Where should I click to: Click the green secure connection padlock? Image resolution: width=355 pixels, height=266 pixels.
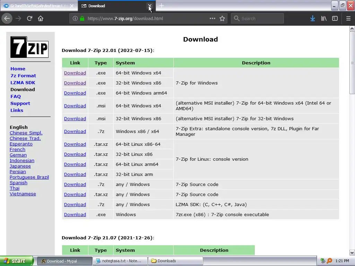coord(82,19)
